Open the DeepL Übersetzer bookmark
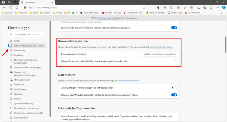Screen dimensions: 227x122 pos(90,13)
